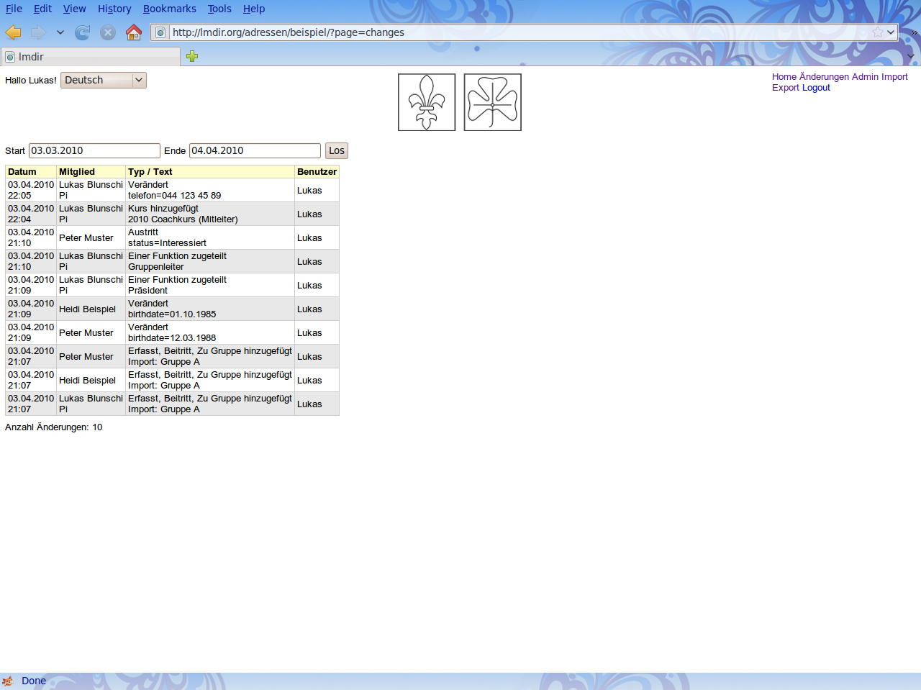
Task: Click the Stop loading icon
Action: pyautogui.click(x=108, y=32)
